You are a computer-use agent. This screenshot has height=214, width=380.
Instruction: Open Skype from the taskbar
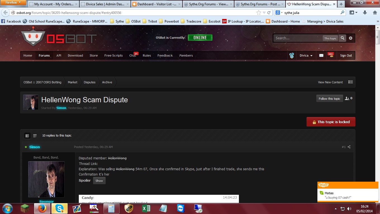point(59,208)
